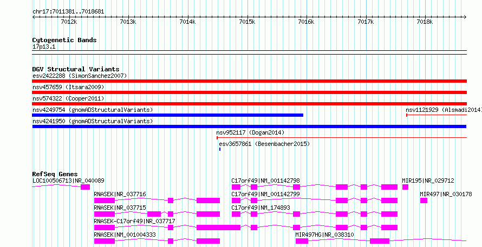Click the red bar under esv2422288

click(x=249, y=81)
